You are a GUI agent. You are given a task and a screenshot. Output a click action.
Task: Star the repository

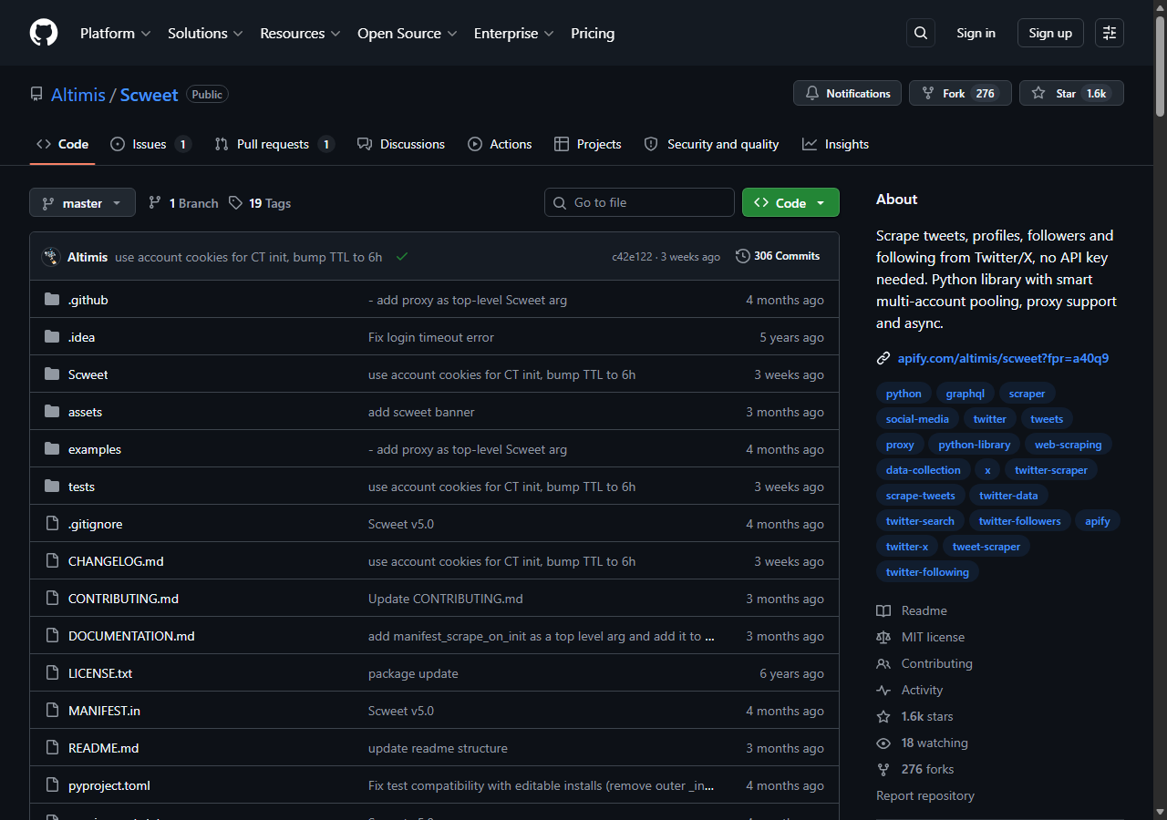(x=1071, y=93)
